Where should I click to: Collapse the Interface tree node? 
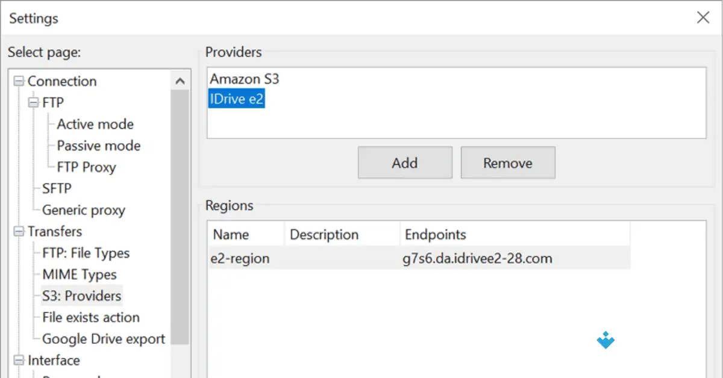(19, 361)
